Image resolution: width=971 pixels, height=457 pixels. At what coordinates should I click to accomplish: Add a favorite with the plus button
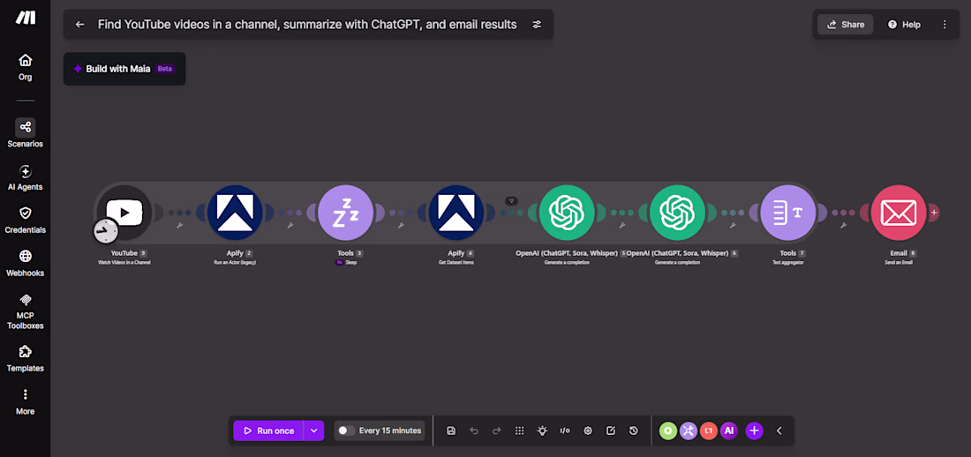click(x=754, y=431)
